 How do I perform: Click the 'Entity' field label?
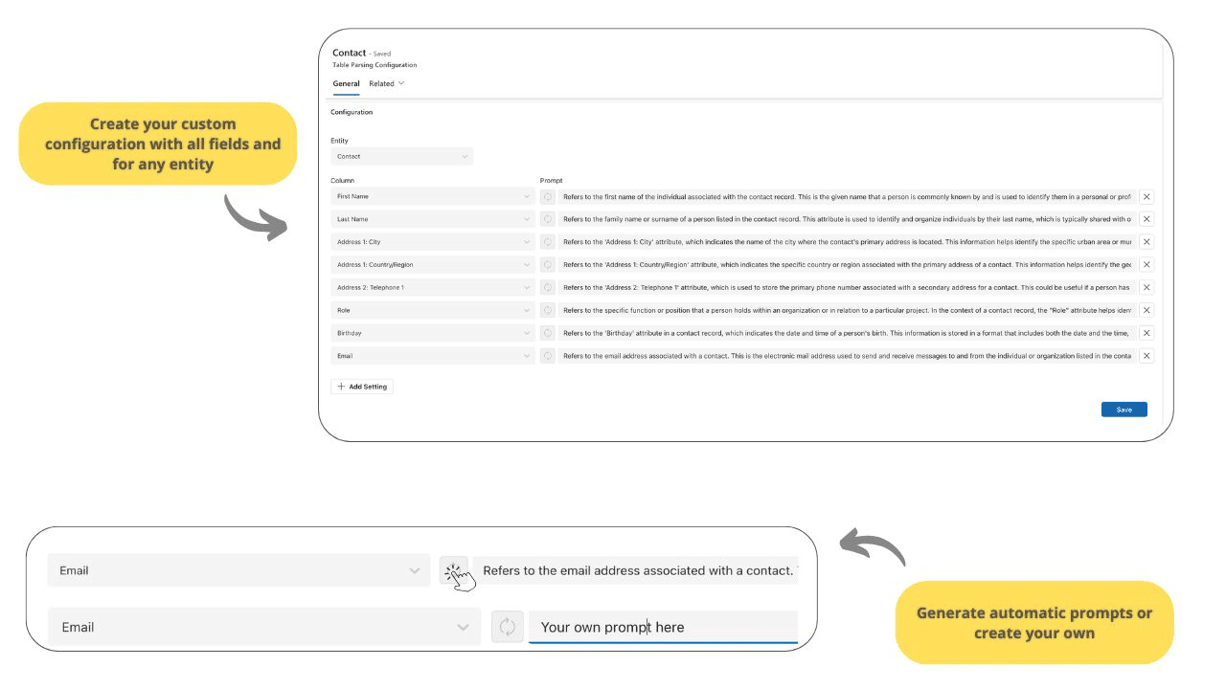pos(340,141)
